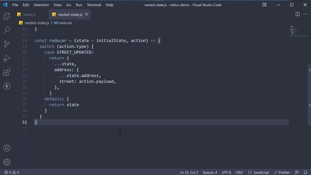Open the View menu

tap(57, 5)
